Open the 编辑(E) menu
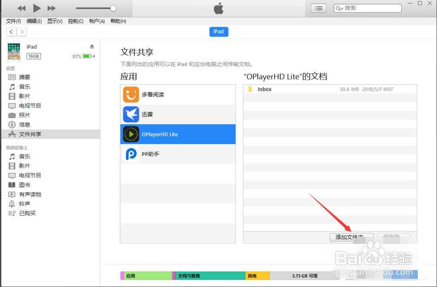 pos(34,21)
